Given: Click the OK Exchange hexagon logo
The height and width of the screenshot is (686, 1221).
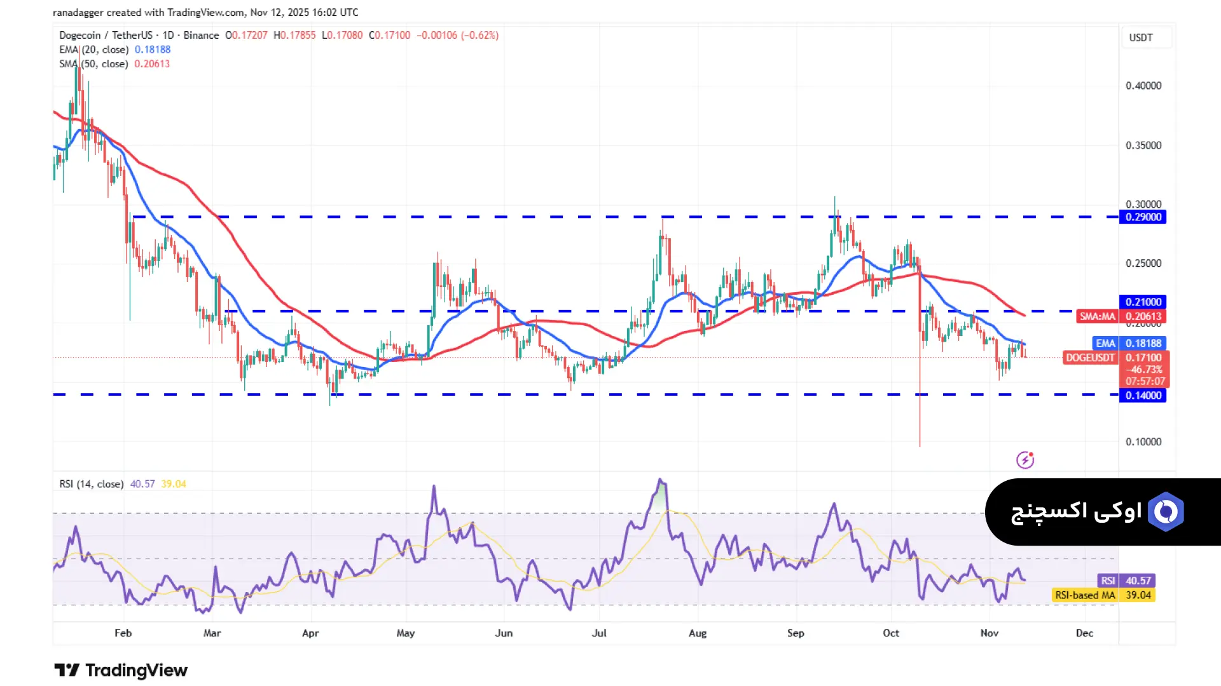Looking at the screenshot, I should [1165, 511].
